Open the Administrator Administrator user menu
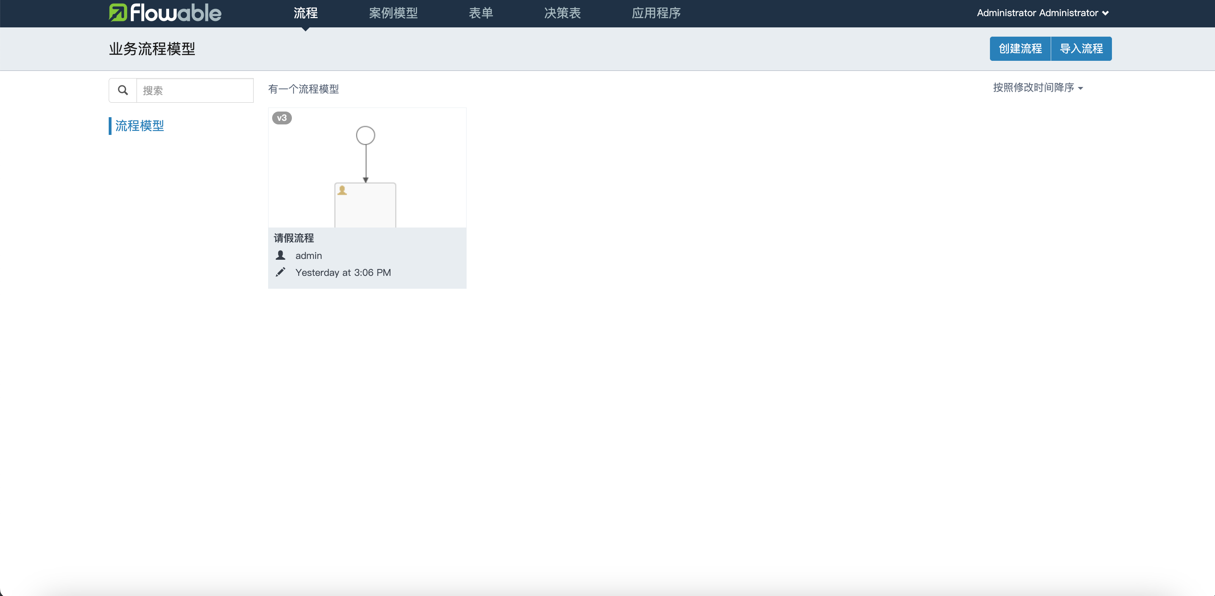 click(x=1042, y=13)
